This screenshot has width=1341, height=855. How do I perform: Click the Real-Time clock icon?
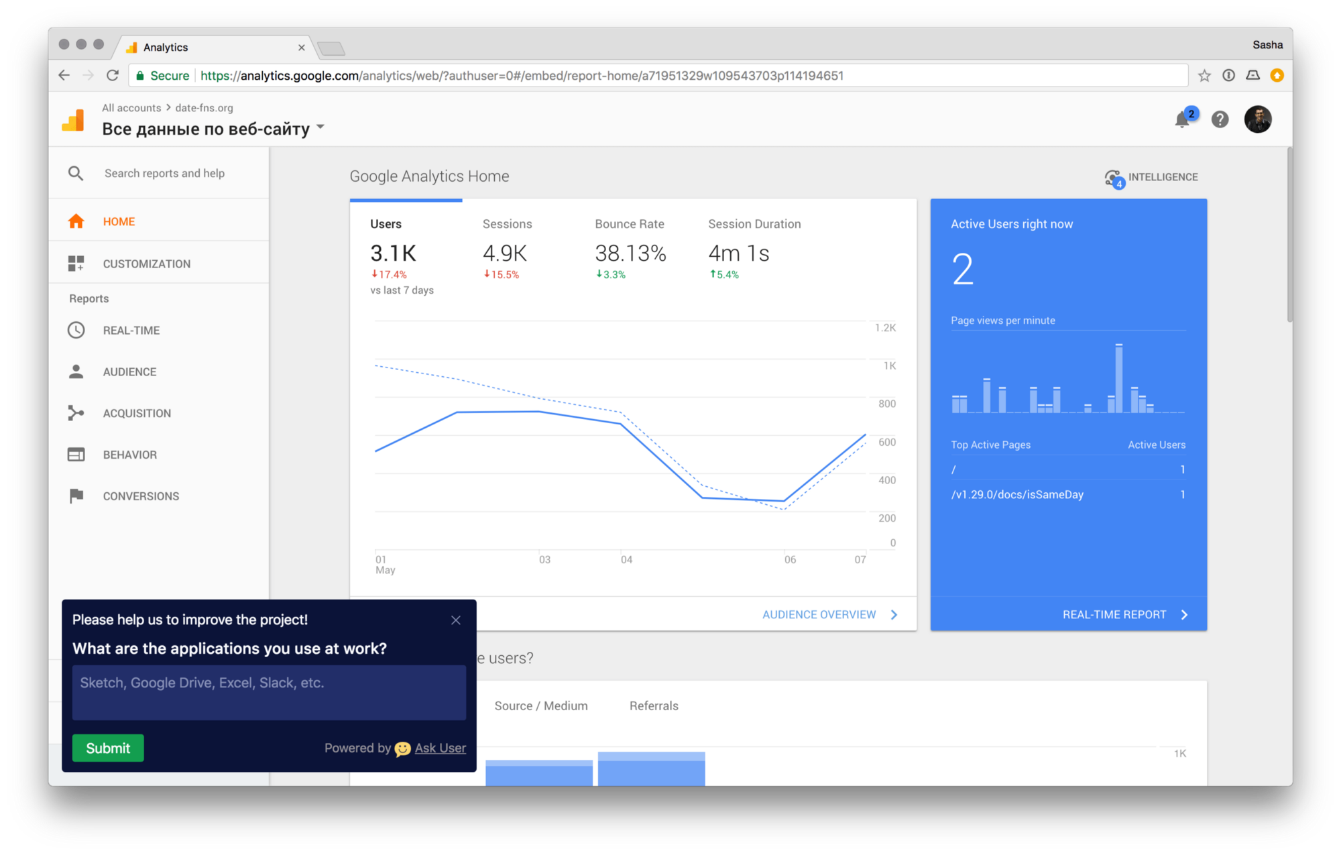click(76, 330)
